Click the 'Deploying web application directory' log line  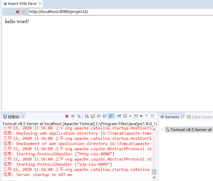pyautogui.click(x=77, y=133)
